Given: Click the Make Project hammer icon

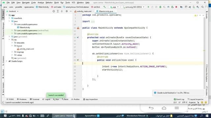Looking at the screenshot, I should click(x=105, y=7).
